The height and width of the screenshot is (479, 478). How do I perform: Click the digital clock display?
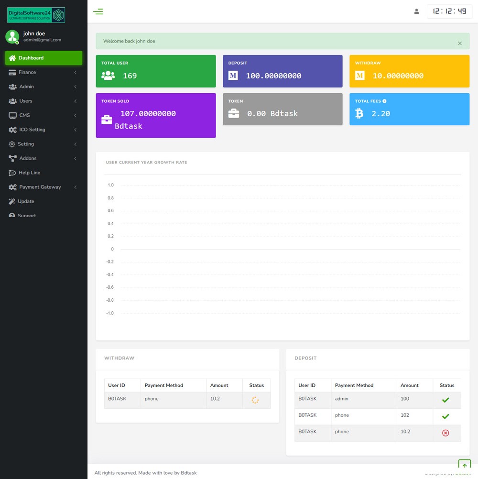pyautogui.click(x=449, y=11)
